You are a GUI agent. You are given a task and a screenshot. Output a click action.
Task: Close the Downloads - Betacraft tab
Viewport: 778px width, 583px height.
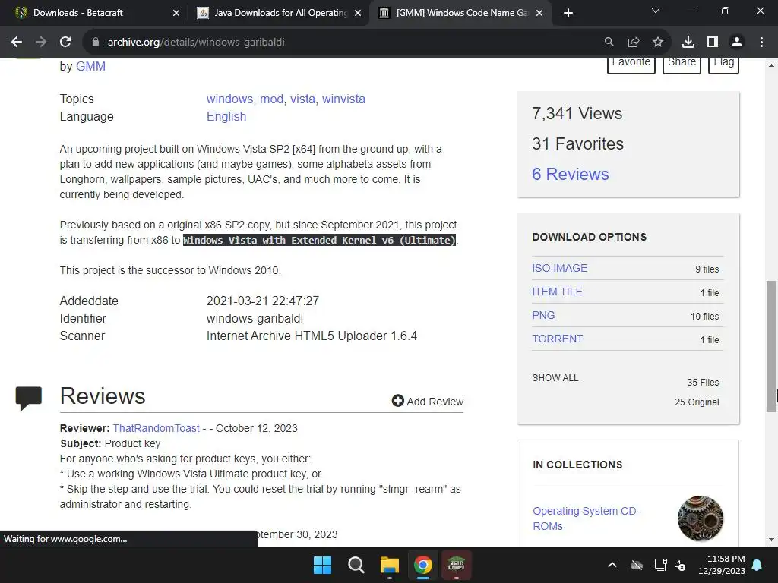tap(176, 13)
